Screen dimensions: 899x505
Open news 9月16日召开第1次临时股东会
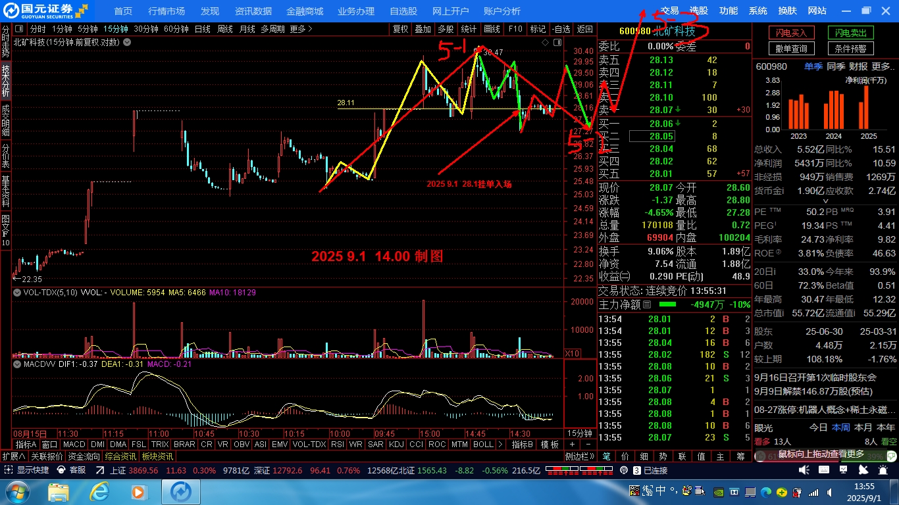815,377
